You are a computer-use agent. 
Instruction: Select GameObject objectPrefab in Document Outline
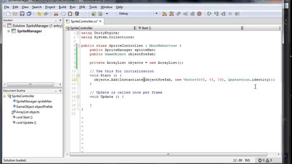click(x=32, y=107)
